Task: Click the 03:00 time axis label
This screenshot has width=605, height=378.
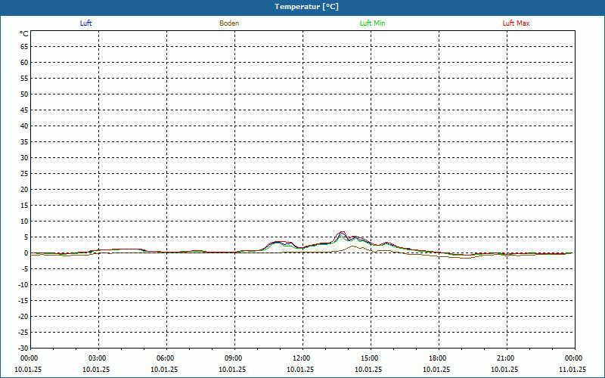Action: pos(98,358)
